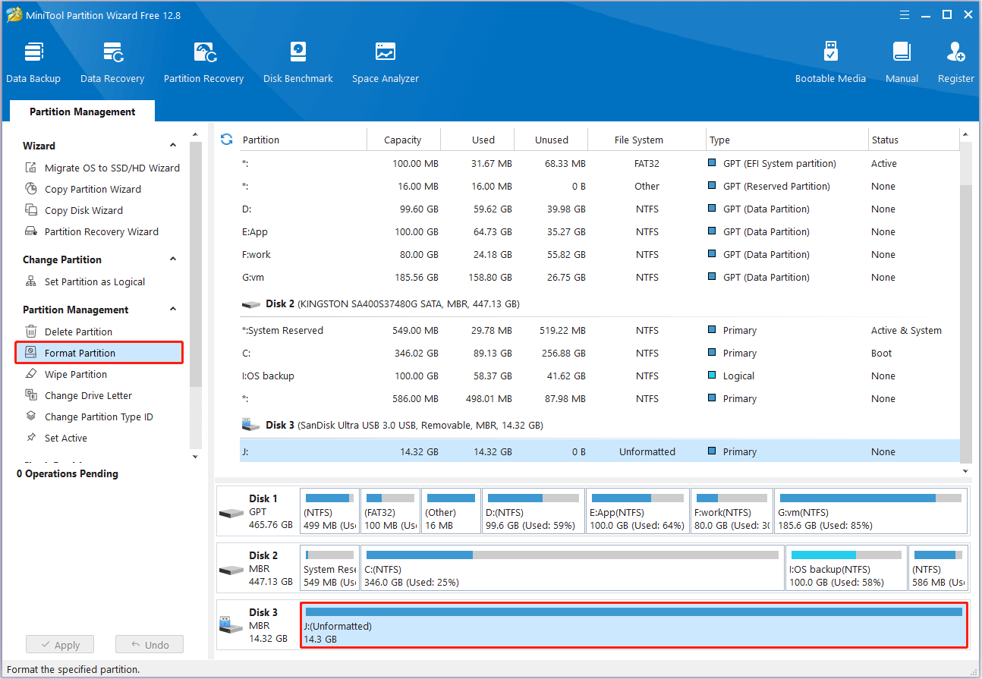This screenshot has width=982, height=679.
Task: Select the 100.00 MB FAT32 EFI partition row
Action: 600,163
